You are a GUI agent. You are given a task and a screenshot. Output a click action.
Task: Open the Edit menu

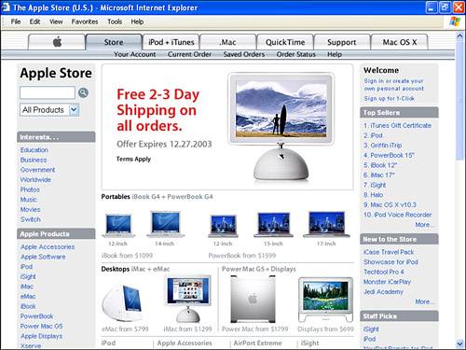(x=34, y=21)
